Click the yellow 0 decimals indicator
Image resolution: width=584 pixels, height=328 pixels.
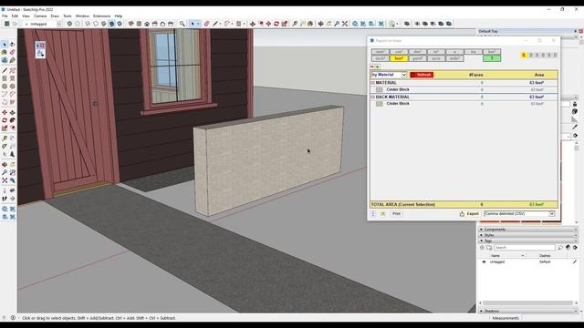(524, 55)
